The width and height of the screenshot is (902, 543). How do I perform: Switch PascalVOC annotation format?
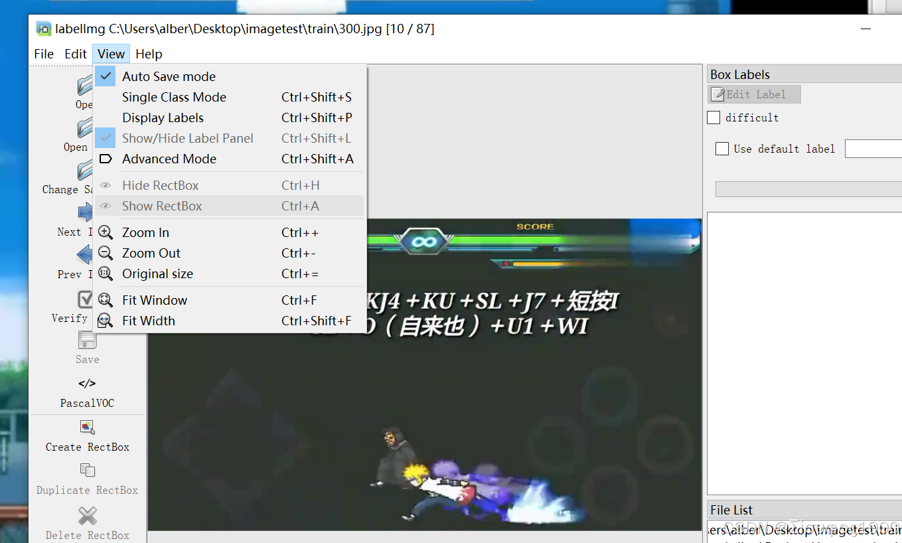pyautogui.click(x=87, y=392)
